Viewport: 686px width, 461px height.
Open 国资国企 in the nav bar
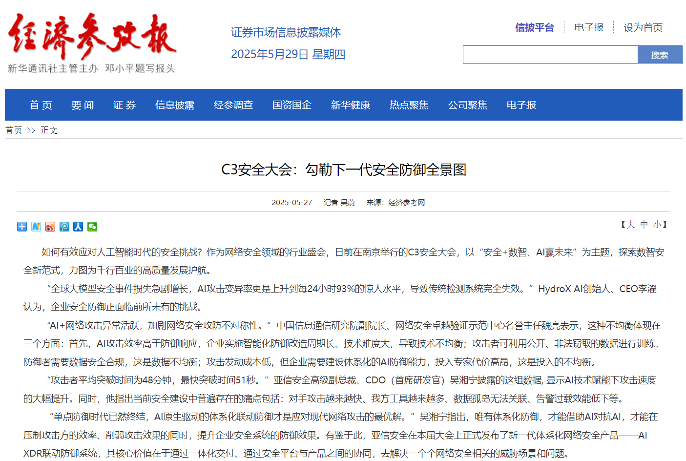(292, 105)
